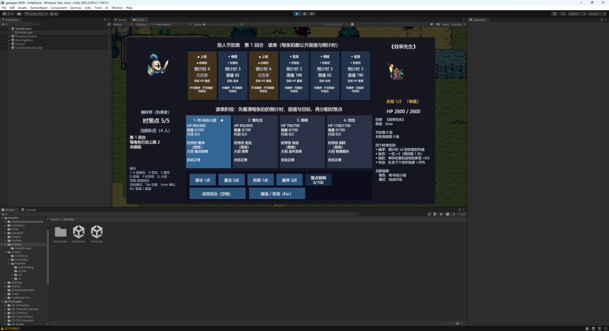Viewport: 609px width, 331px height.
Task: Toggle the Stats overlay in Game view
Action: click(445, 24)
